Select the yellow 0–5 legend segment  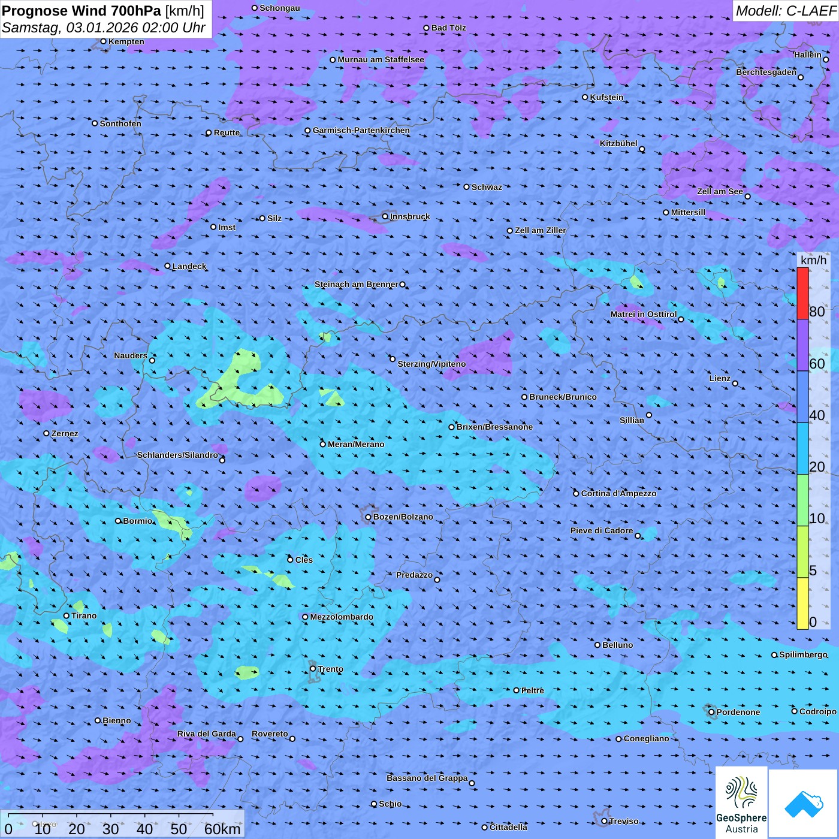coord(802,603)
